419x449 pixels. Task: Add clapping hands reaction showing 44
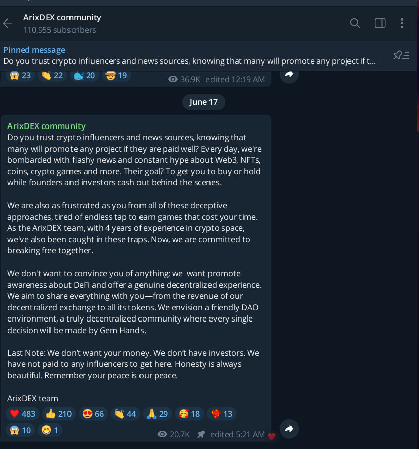[x=125, y=414]
